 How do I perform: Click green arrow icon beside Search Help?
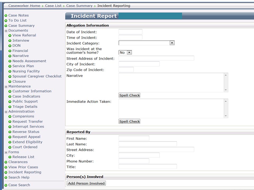click(6, 178)
